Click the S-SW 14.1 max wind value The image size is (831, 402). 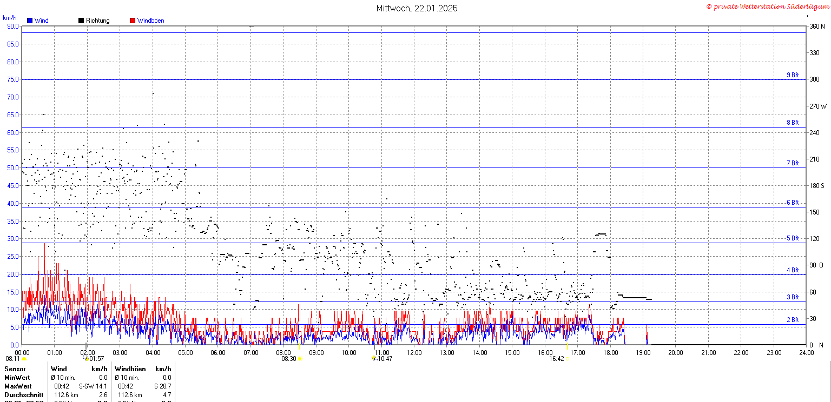pos(93,386)
